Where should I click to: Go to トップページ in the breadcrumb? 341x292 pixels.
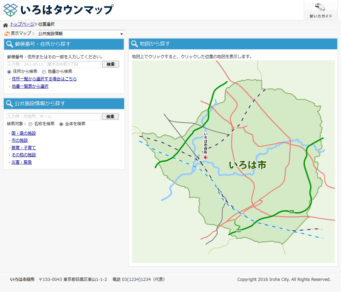coord(22,24)
